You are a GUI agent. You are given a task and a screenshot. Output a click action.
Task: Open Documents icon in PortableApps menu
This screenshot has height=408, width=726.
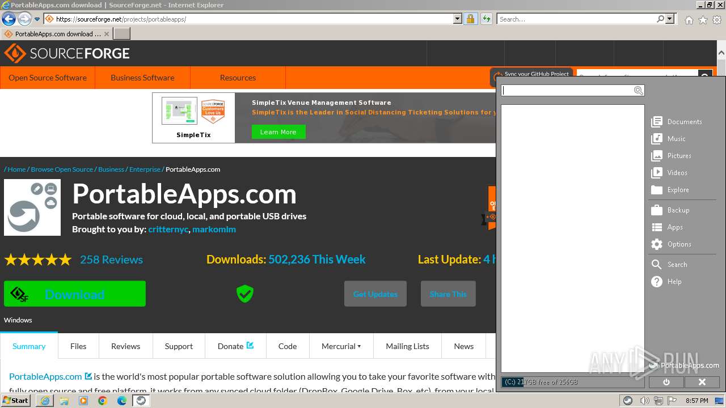tap(657, 122)
